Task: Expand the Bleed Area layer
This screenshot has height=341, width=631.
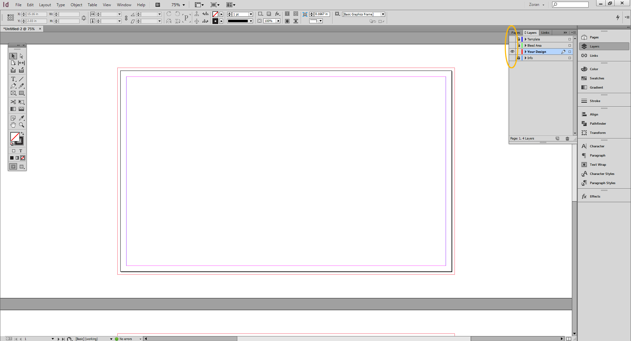Action: 525,45
